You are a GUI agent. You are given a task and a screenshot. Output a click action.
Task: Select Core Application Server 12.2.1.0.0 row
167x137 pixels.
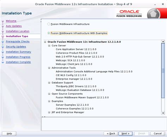coord(76,49)
